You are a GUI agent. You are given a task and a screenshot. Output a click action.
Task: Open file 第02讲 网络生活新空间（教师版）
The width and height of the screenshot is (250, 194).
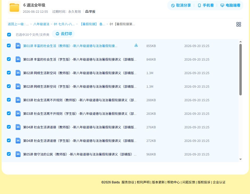[80, 73]
